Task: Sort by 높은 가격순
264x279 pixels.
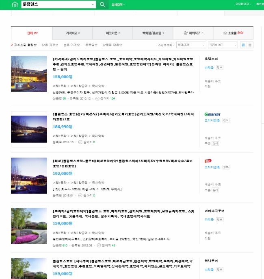Action: (x=71, y=45)
